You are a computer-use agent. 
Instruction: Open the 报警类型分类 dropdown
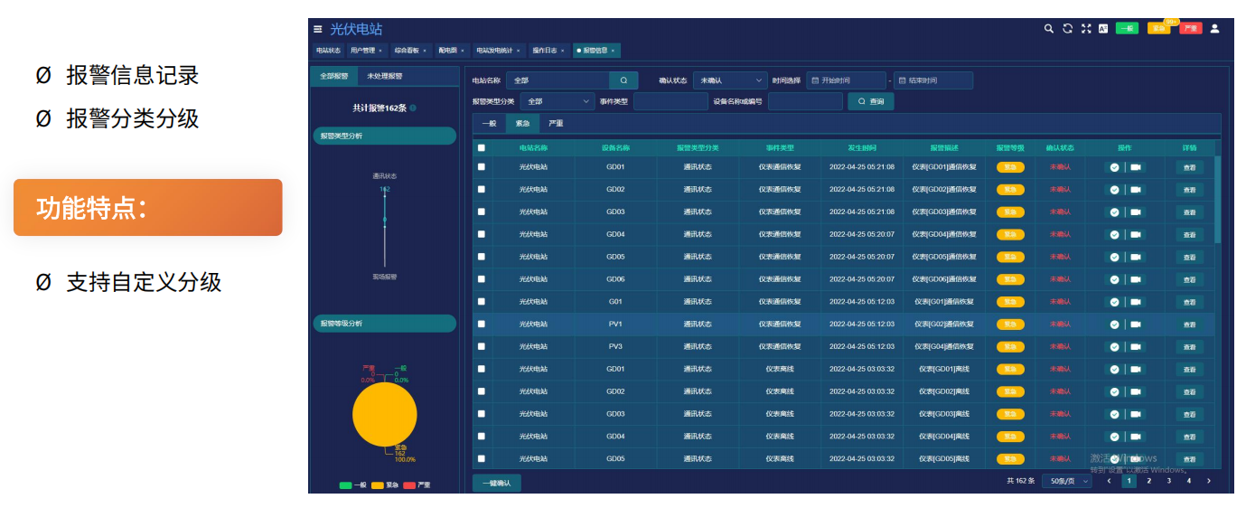click(557, 102)
